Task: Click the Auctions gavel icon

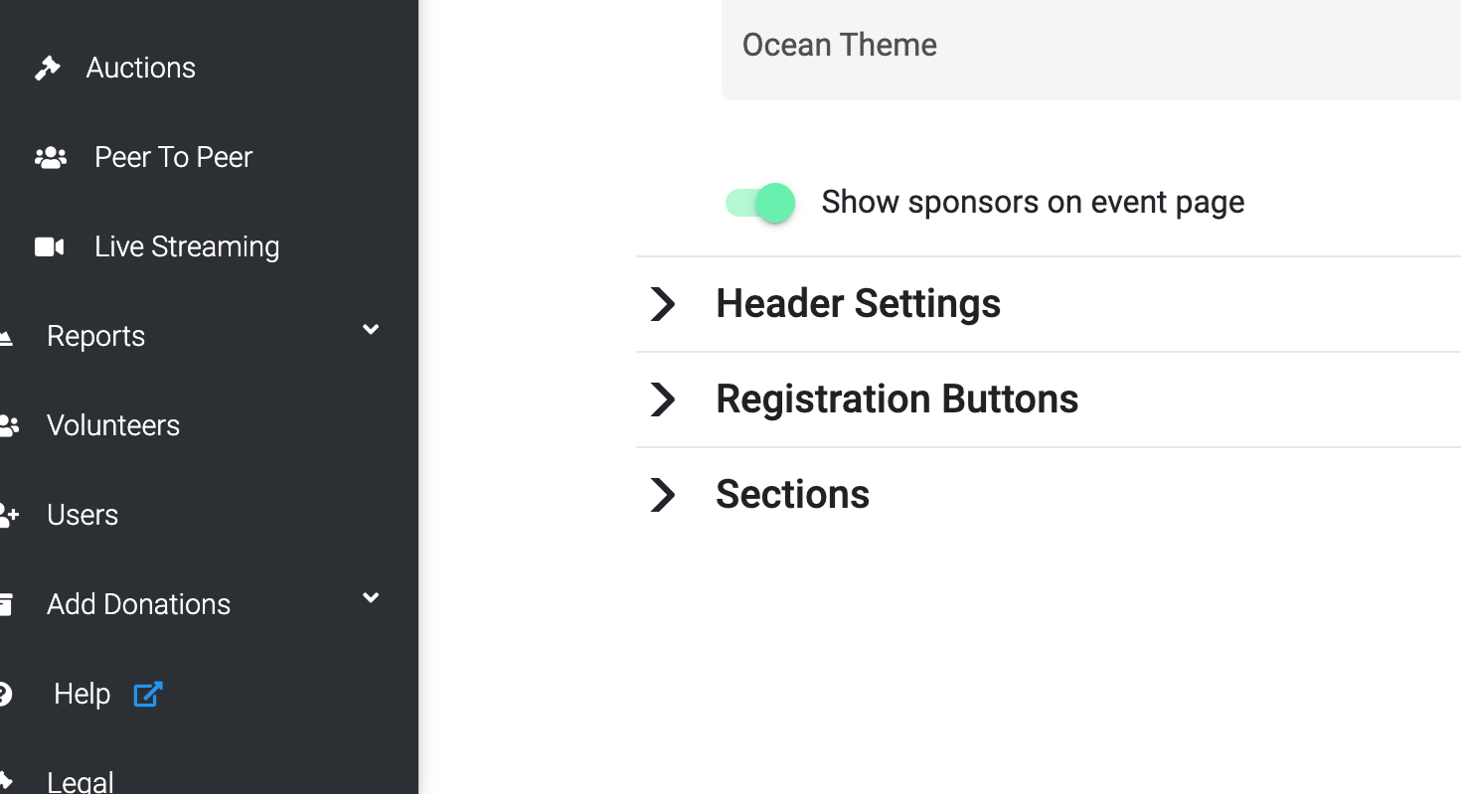Action: click(x=47, y=68)
